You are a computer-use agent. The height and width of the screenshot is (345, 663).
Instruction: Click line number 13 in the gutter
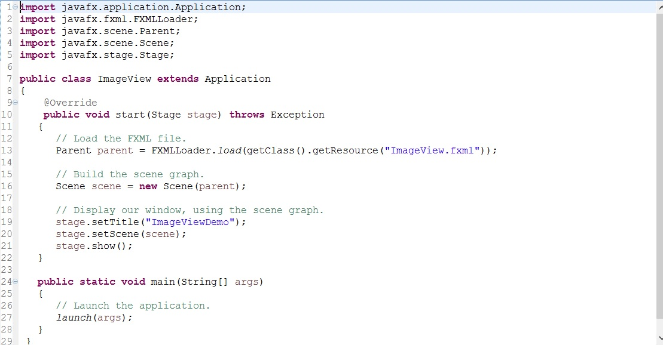[x=7, y=150]
